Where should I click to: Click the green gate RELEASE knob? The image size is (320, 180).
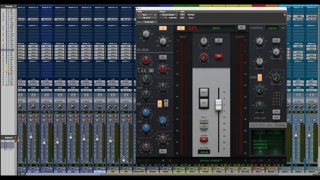(259, 105)
